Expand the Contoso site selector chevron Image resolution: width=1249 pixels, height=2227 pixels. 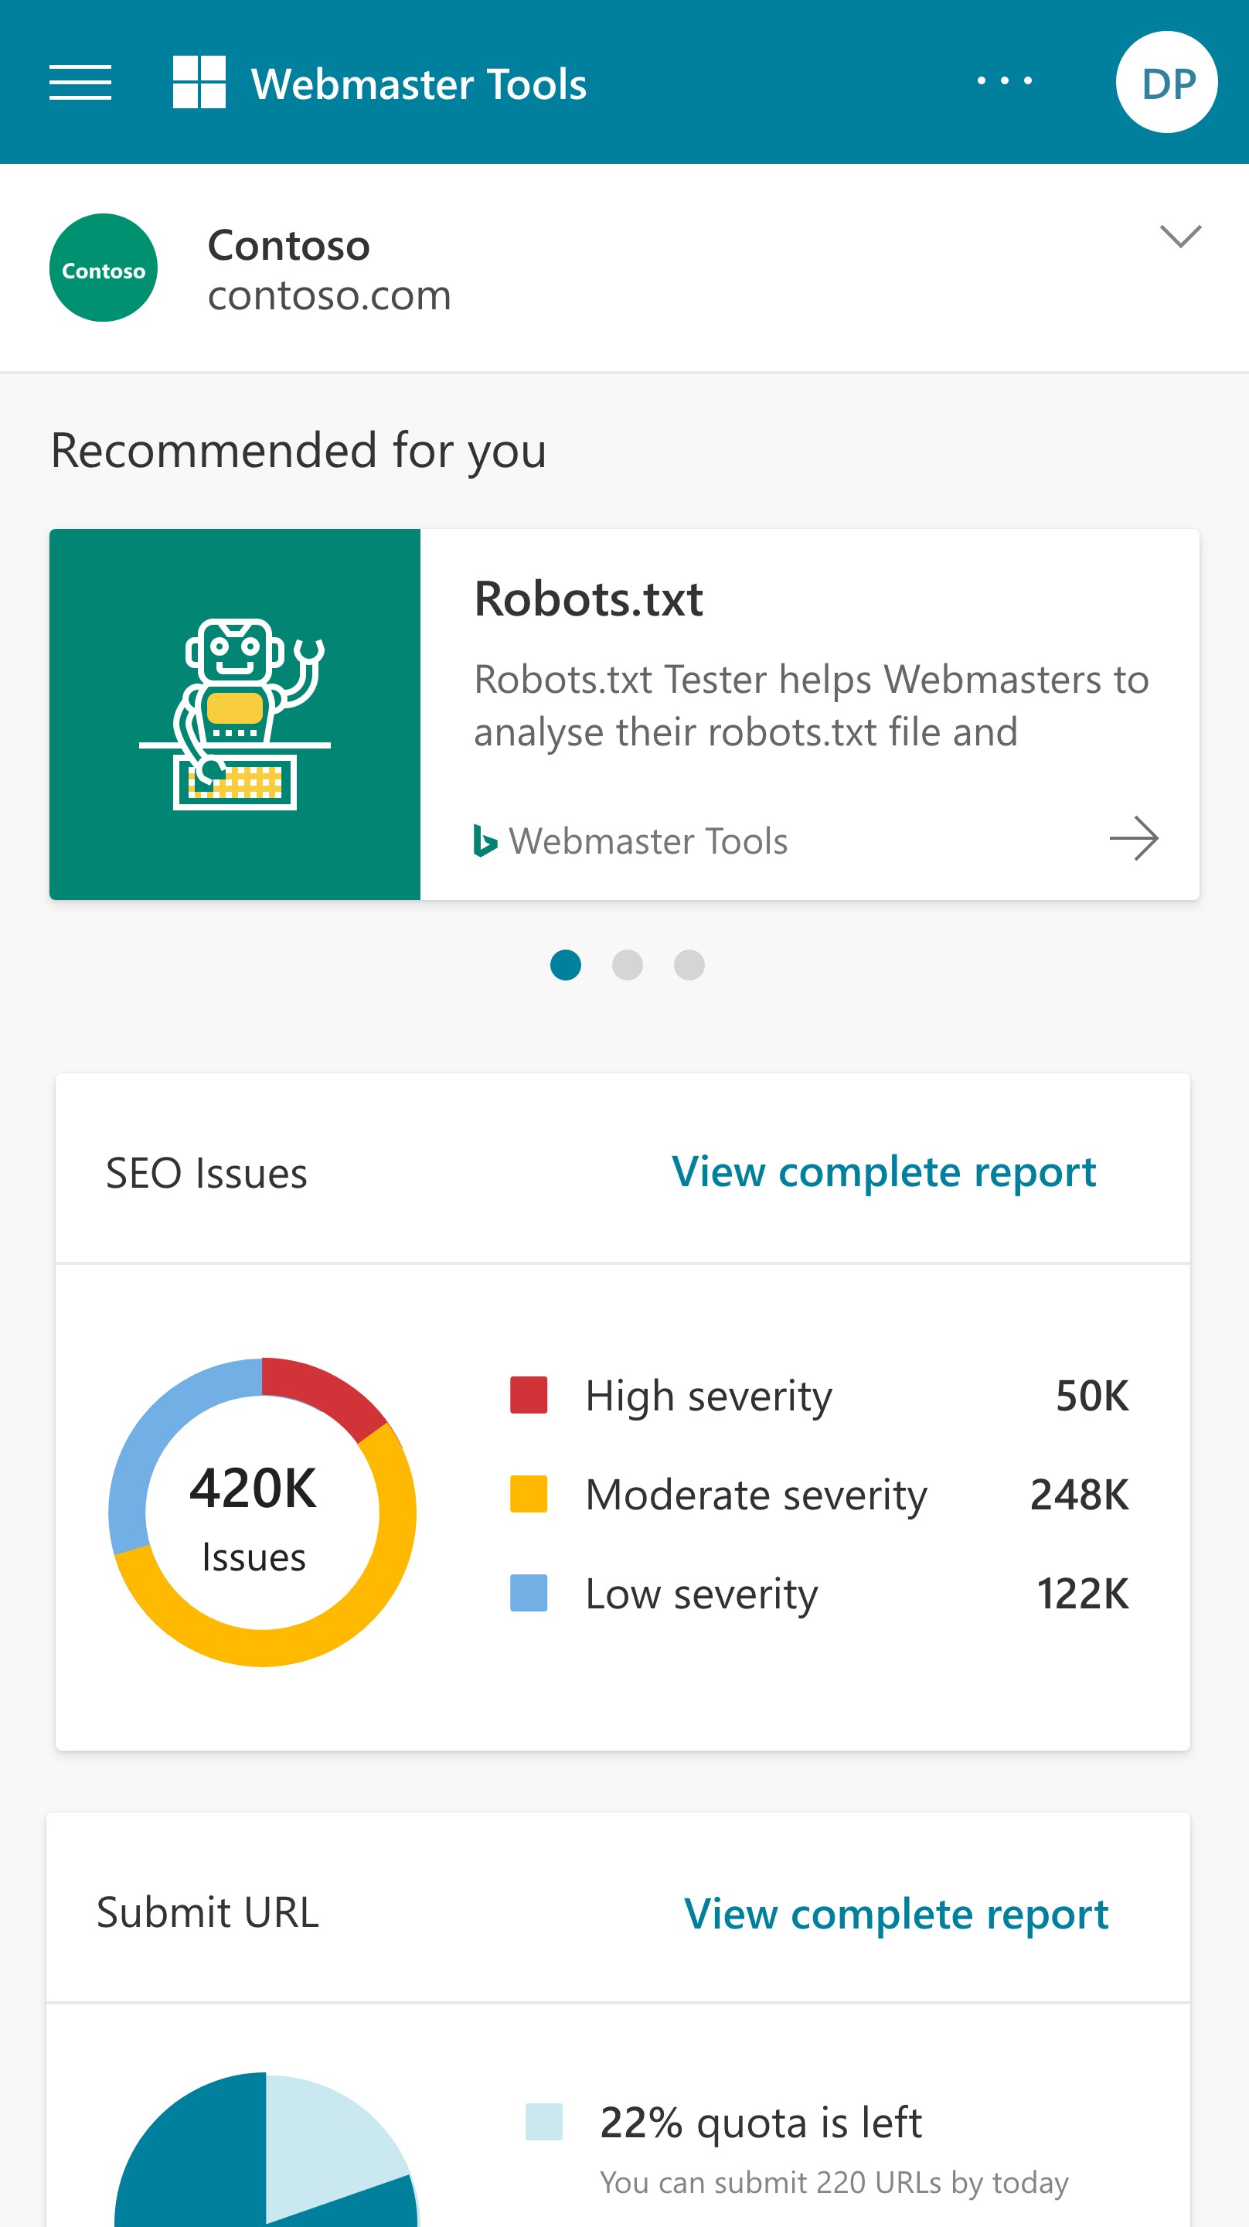tap(1180, 236)
